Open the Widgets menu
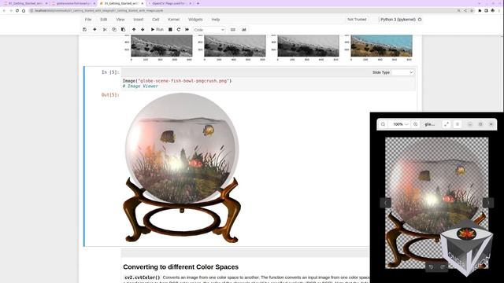Image resolution: width=504 pixels, height=283 pixels. [x=195, y=20]
